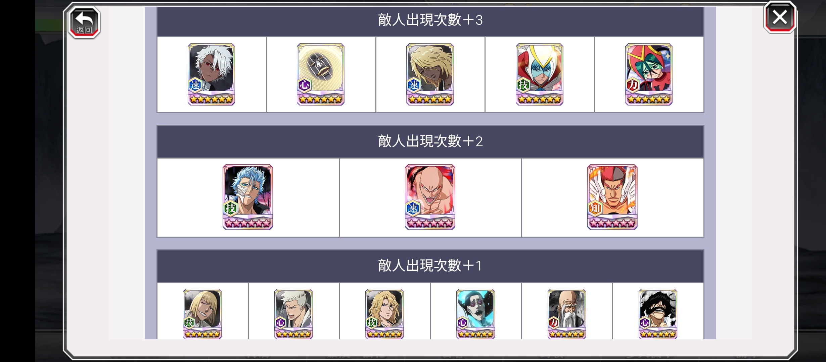826x362 pixels.
Task: Select blue-haired 技 character in +2 row
Action: pos(248,197)
